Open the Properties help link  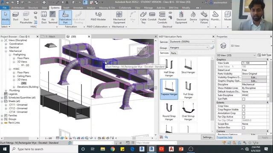click(224, 137)
